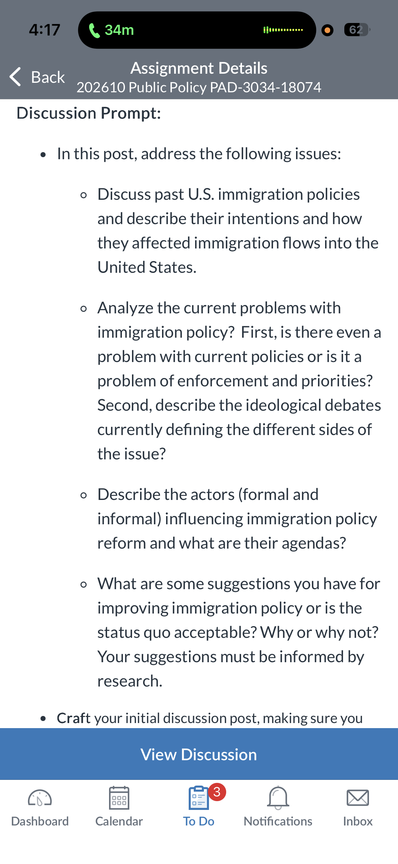This screenshot has width=398, height=864.
Task: Tap the green phone call icon
Action: (94, 30)
